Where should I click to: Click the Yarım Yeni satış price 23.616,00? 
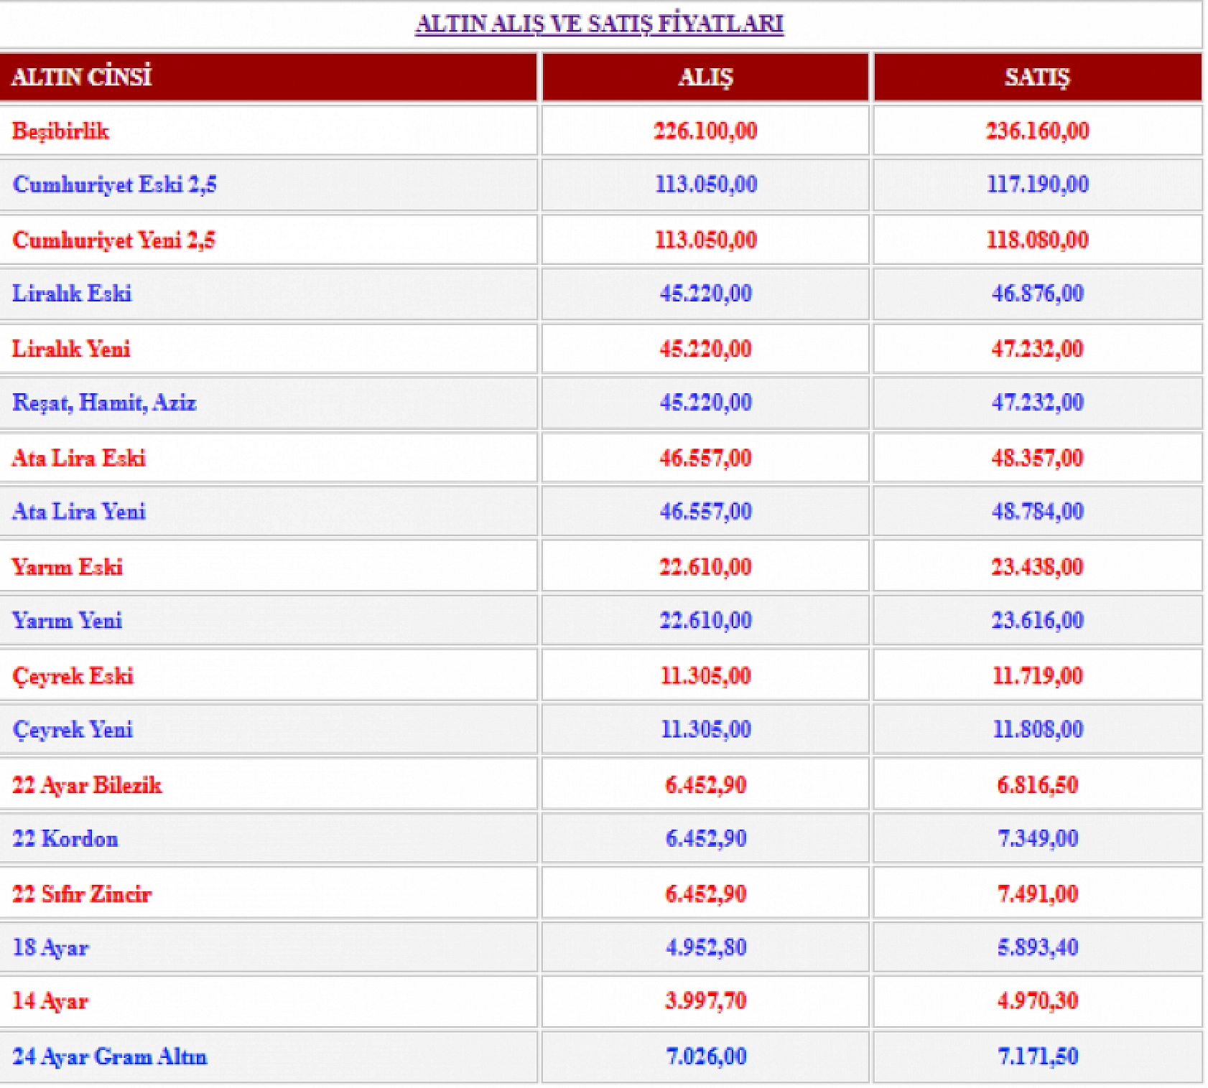tap(1037, 620)
